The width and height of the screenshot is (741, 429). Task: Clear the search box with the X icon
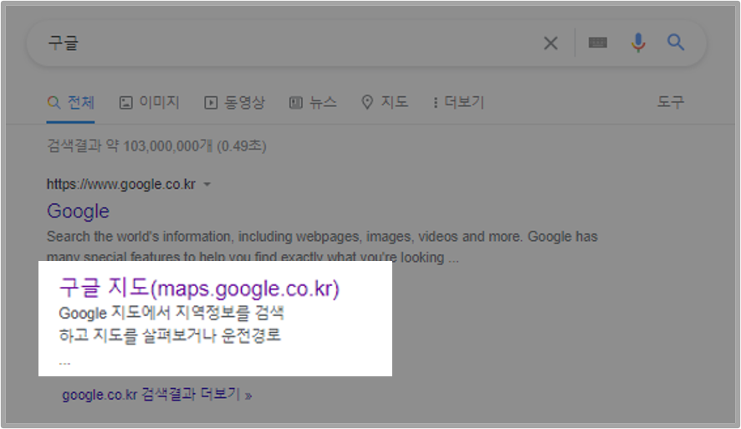point(550,43)
